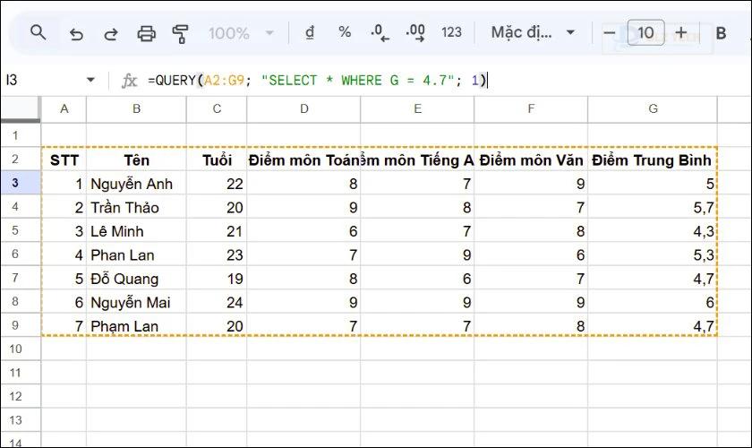Select column E header
752x448 pixels.
(417, 108)
